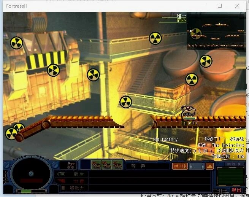Click the radiation symbol beside the vertical pillar
Viewport: 249px width, 197px height.
click(94, 75)
